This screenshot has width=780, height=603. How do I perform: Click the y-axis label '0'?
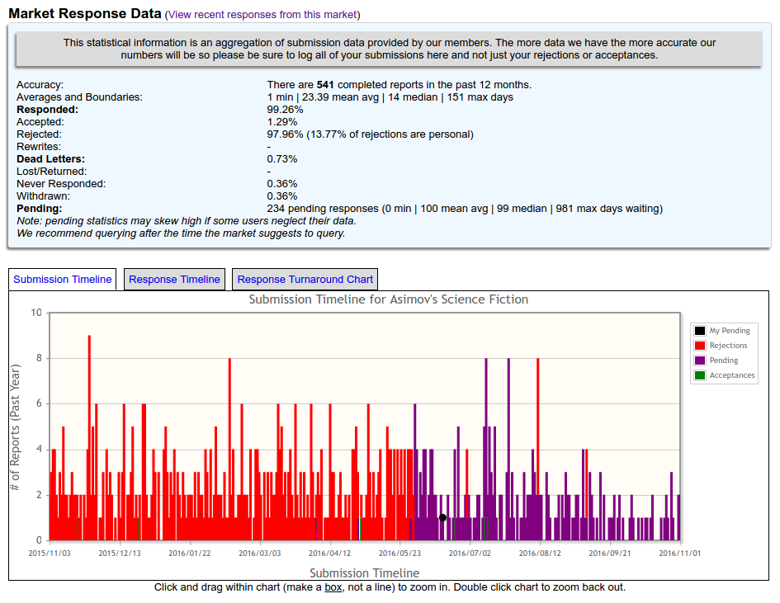point(40,540)
